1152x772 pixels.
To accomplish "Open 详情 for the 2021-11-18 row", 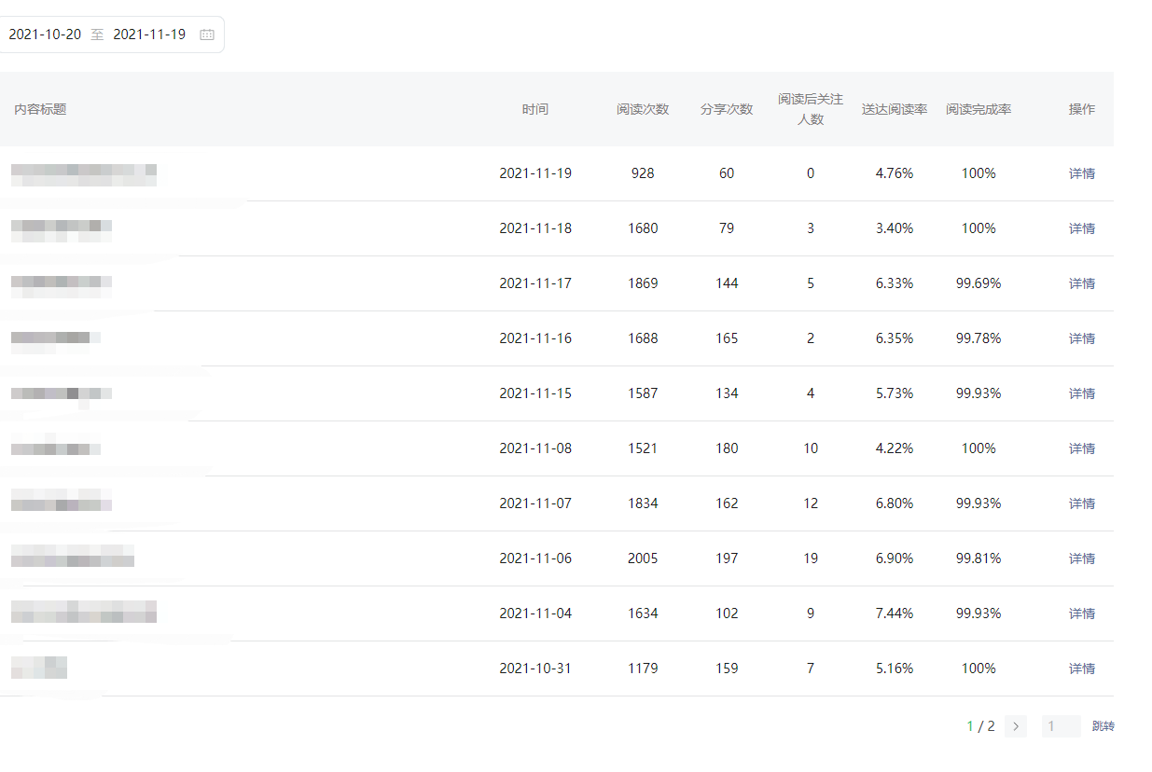I will [x=1082, y=228].
